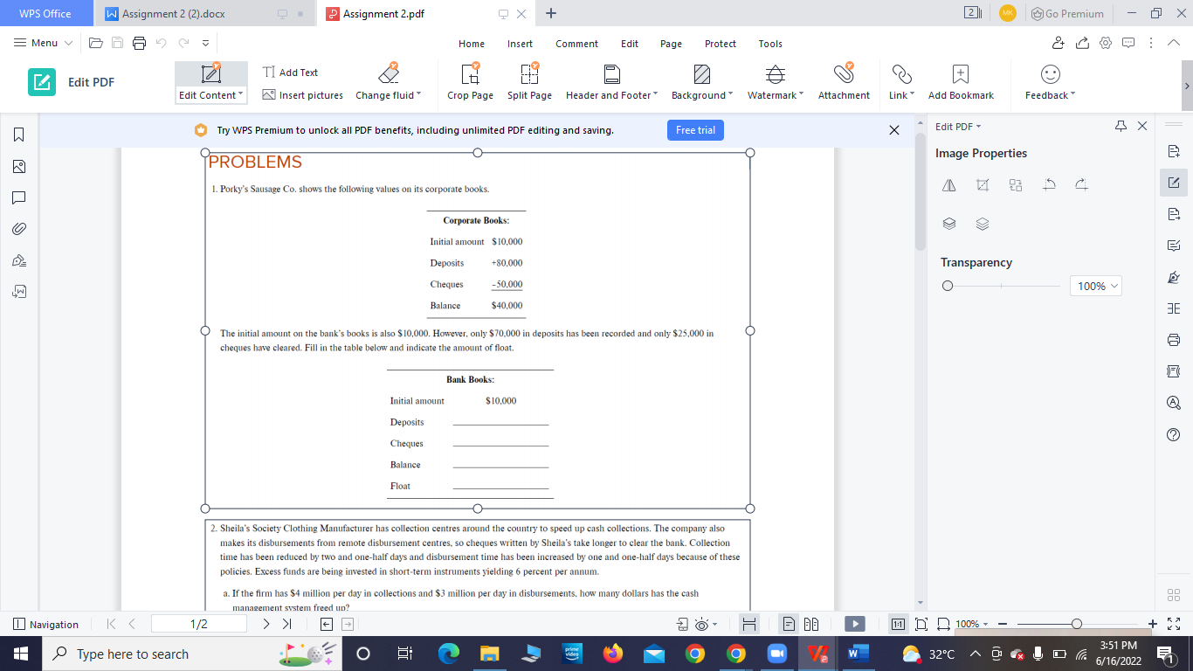This screenshot has height=671, width=1193.
Task: Switch to two-page view layout
Action: (x=810, y=624)
